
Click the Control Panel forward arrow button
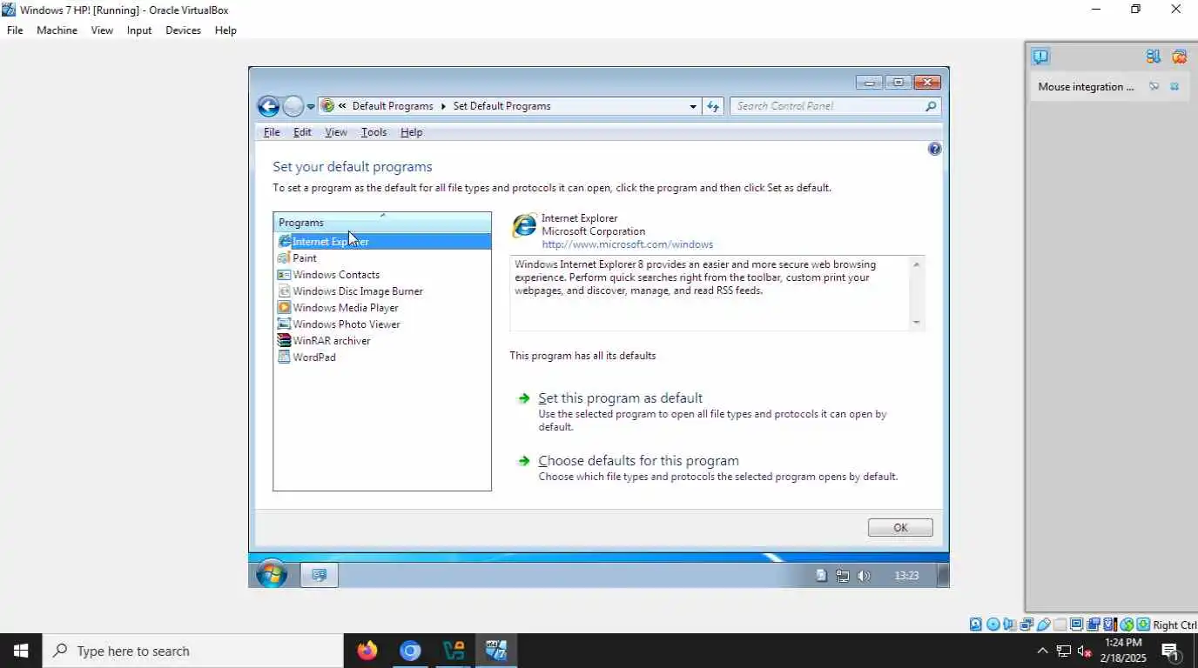coord(293,106)
